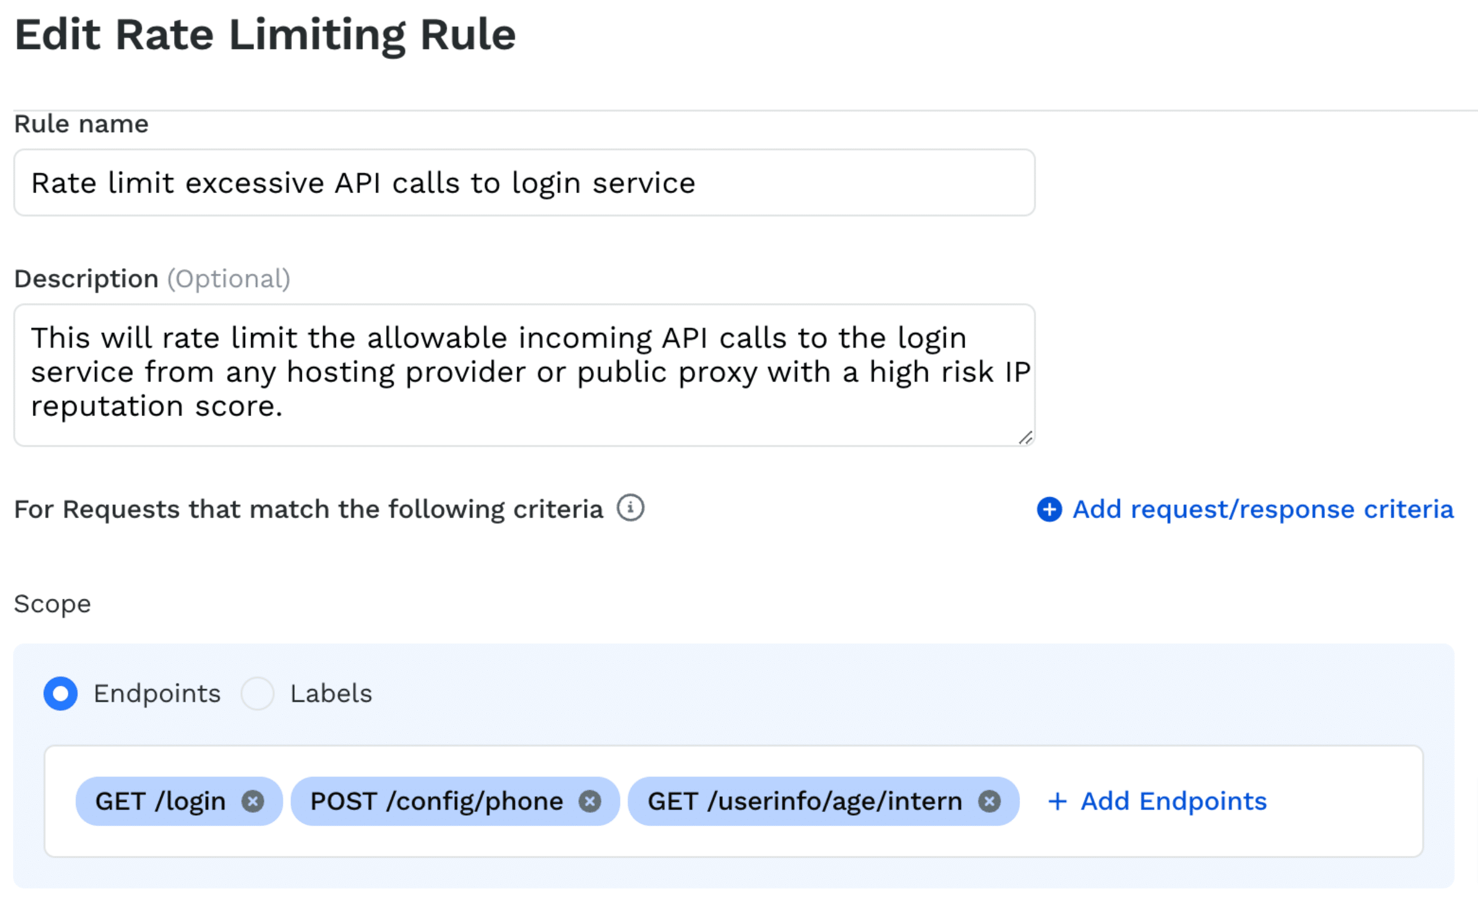Click the Edit Rate Limiting Rule heading

264,35
